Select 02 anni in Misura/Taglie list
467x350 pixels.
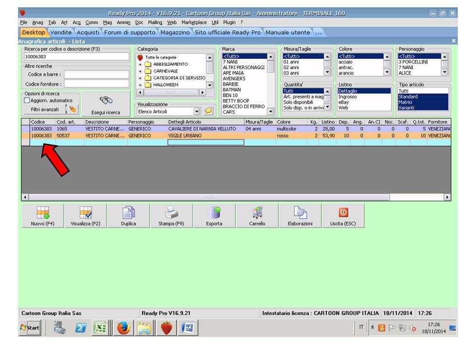point(291,67)
